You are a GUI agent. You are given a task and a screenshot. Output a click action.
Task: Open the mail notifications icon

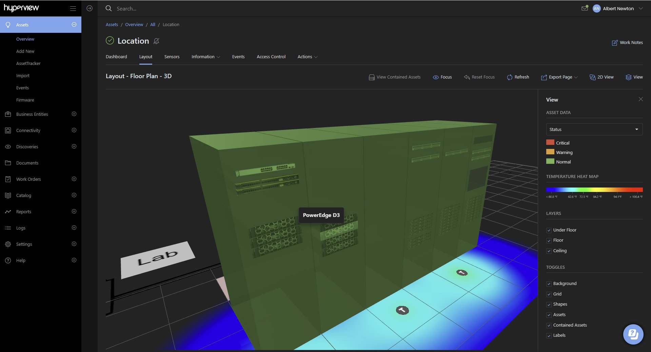click(x=585, y=8)
